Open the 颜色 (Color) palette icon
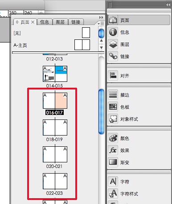The height and width of the screenshot is (204, 172). pos(113,138)
